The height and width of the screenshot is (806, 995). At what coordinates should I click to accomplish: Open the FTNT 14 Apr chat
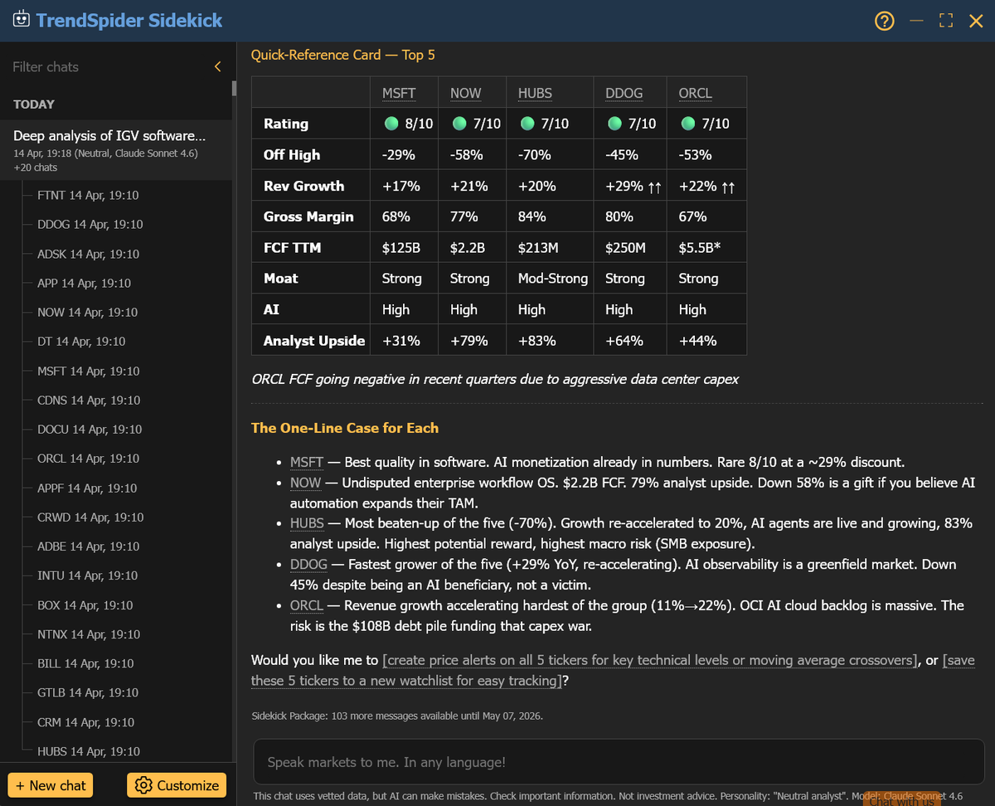88,196
